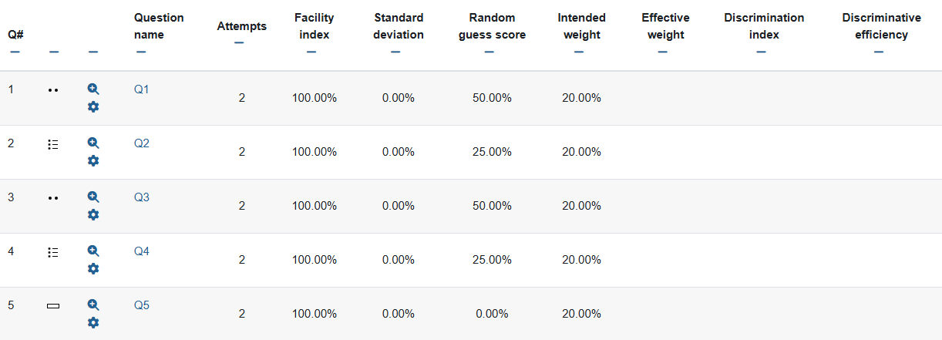Screen dimensions: 942x340
Task: Edit question Q4 via gear icon
Action: (93, 269)
